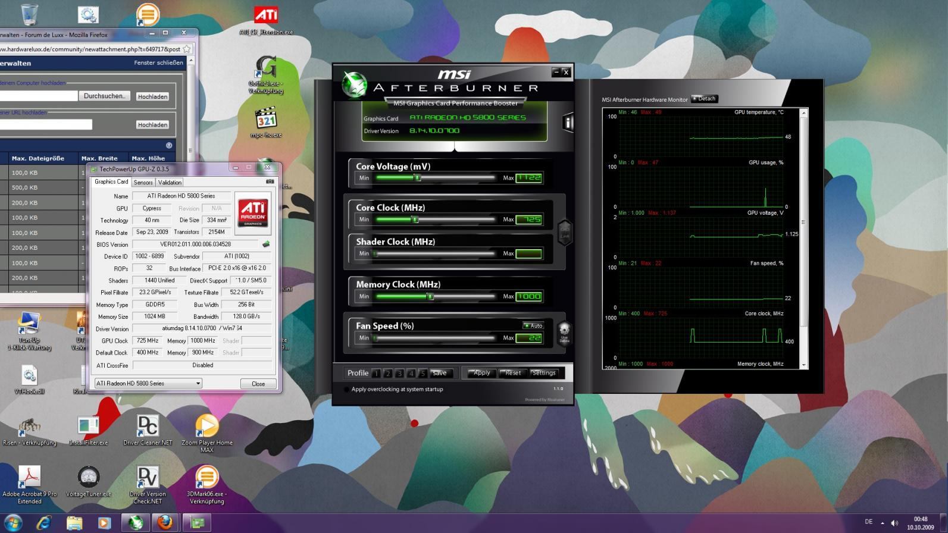The image size is (948, 533).
Task: Toggle the Auto fan speed option
Action: pyautogui.click(x=533, y=325)
